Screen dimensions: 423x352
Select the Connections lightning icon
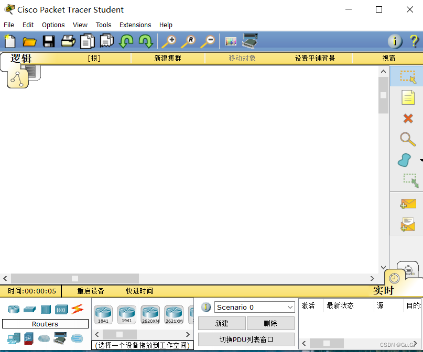pos(78,309)
